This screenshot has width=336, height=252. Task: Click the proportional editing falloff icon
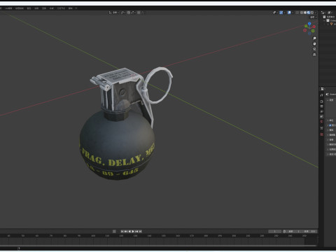tap(143, 13)
